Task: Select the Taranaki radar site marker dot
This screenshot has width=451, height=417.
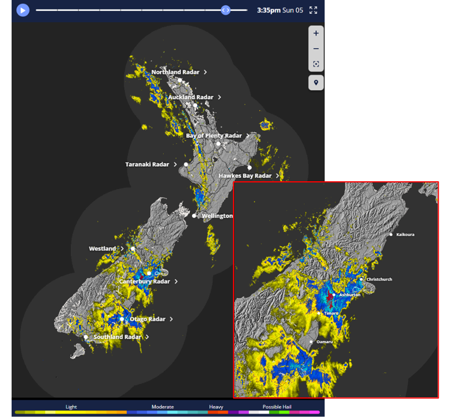Action: [x=186, y=164]
